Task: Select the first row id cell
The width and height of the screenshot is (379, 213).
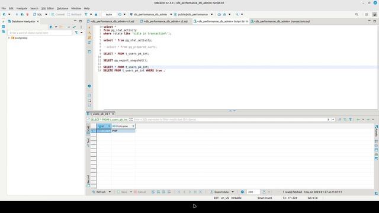Action: click(x=104, y=131)
